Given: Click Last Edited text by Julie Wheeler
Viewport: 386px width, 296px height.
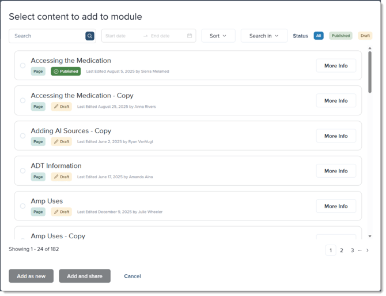Looking at the screenshot, I should click(120, 212).
